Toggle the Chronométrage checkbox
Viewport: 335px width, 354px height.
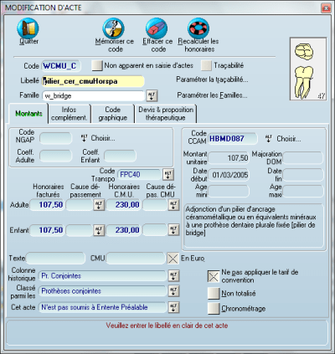pos(214,308)
